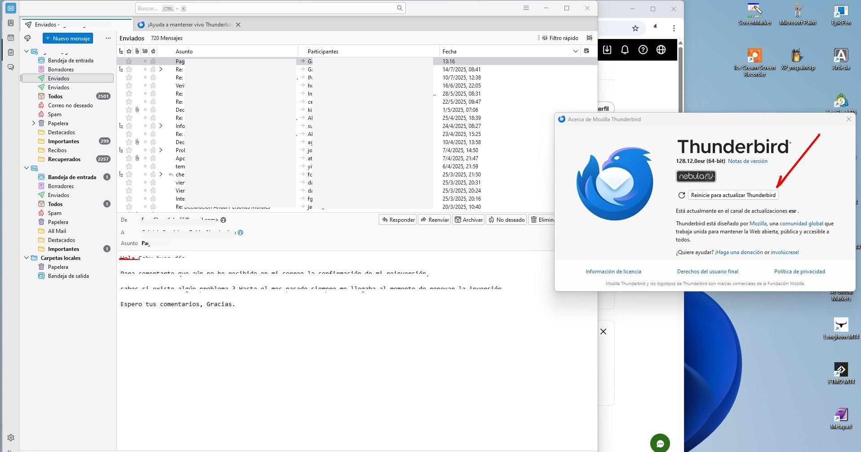Image resolution: width=861 pixels, height=452 pixels.
Task: Expand the thread dated 14/7/2025, 08:41
Action: [x=161, y=70]
